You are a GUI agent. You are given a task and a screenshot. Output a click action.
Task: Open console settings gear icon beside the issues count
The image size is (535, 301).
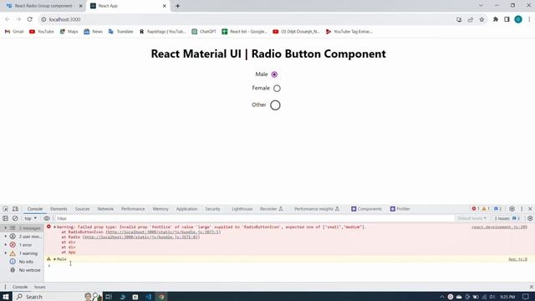[530, 218]
